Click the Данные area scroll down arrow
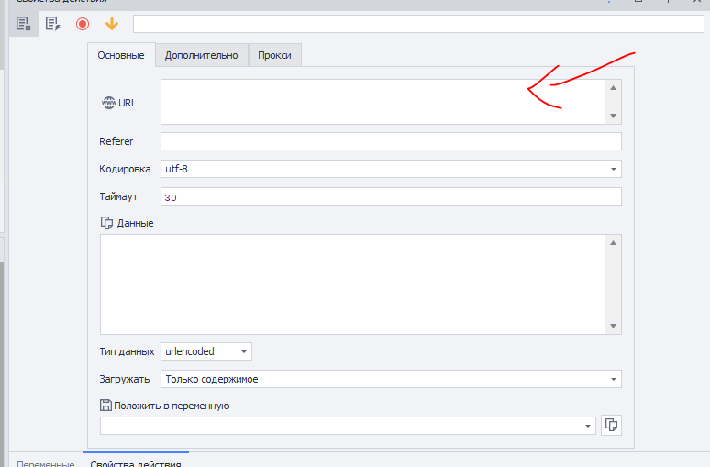 click(613, 326)
